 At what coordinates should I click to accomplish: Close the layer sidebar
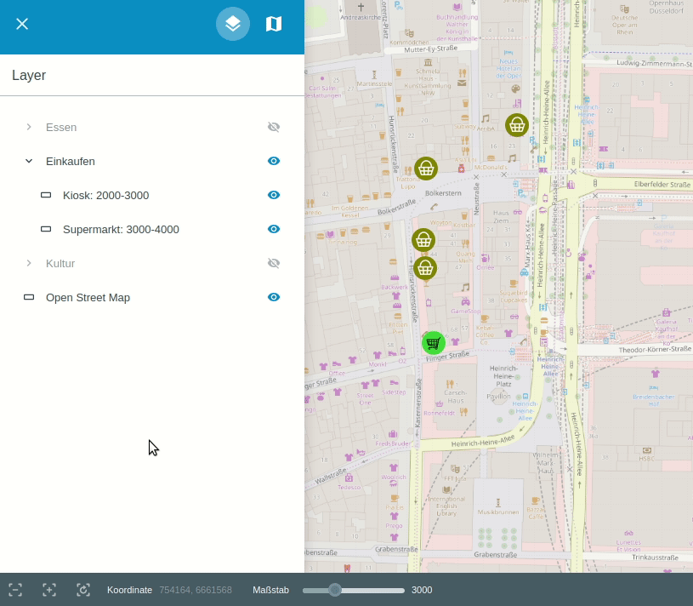pos(22,24)
